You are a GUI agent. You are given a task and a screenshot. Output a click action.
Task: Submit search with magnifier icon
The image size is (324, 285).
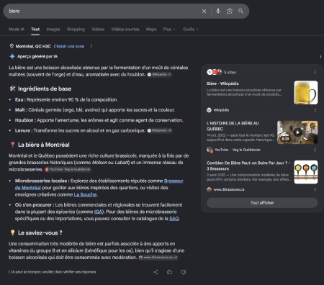coord(240,11)
